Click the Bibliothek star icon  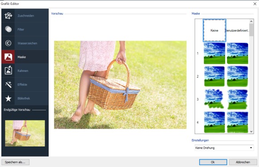pos(8,98)
